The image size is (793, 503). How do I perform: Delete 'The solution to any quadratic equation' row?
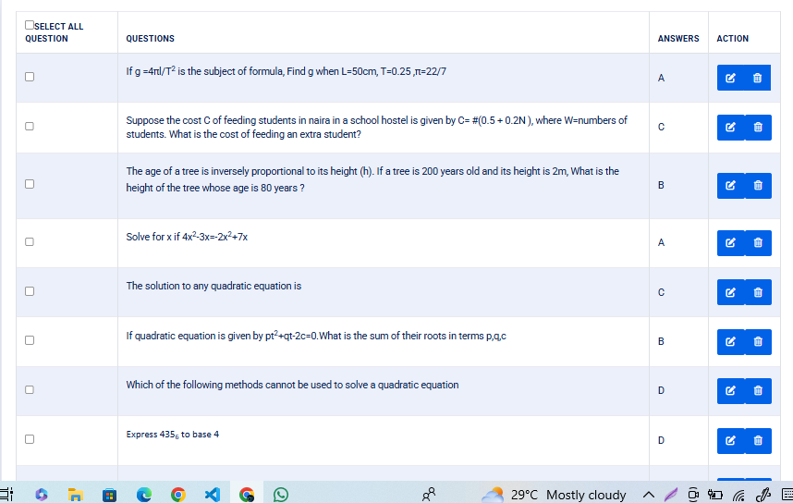click(x=757, y=292)
